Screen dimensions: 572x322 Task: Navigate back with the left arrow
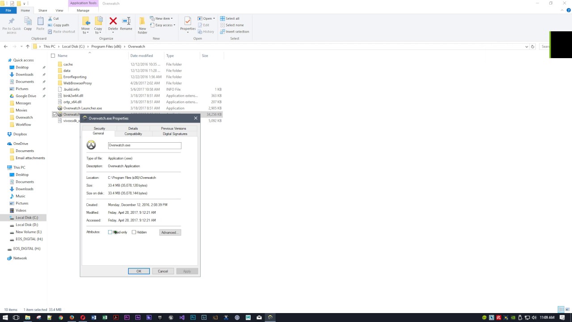(x=5, y=47)
